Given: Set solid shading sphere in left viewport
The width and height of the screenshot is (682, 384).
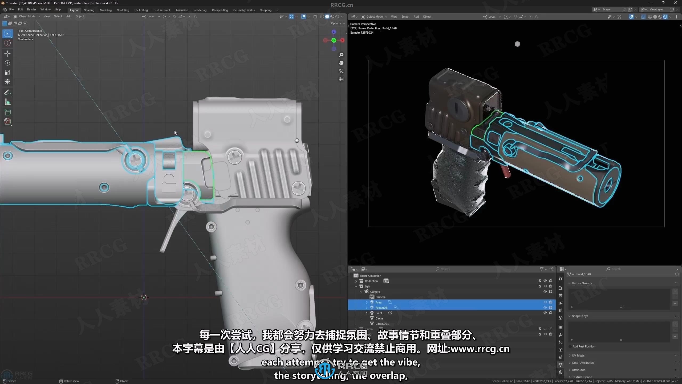Looking at the screenshot, I should coord(327,17).
